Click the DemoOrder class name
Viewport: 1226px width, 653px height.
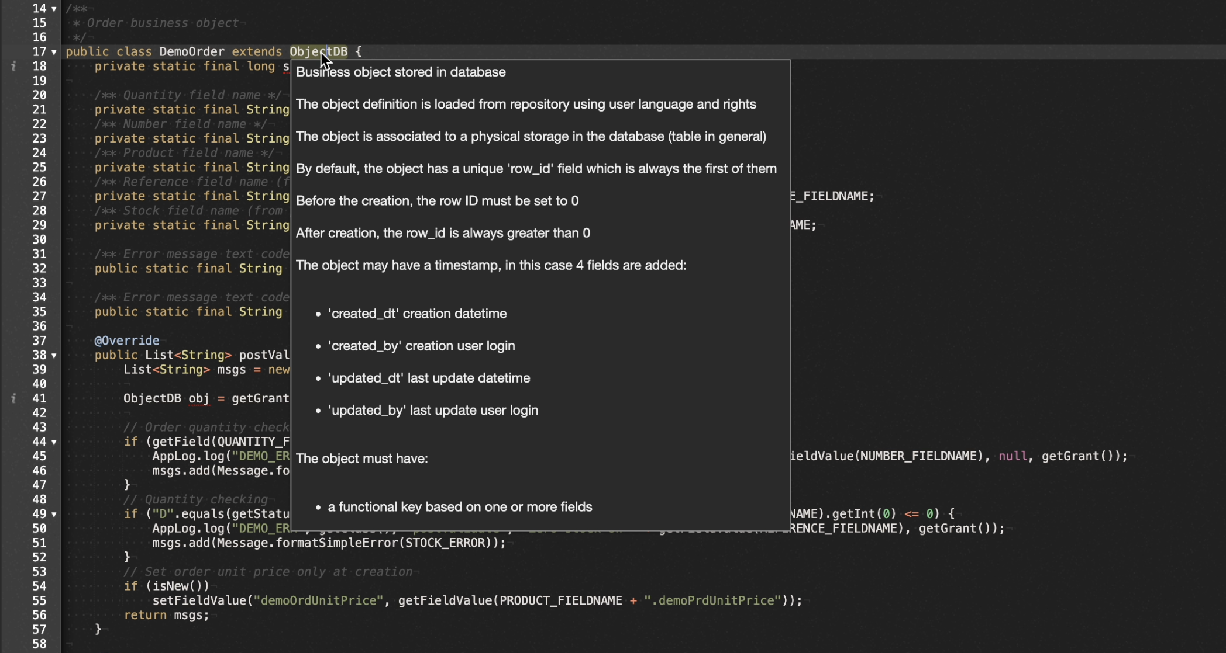pos(191,51)
